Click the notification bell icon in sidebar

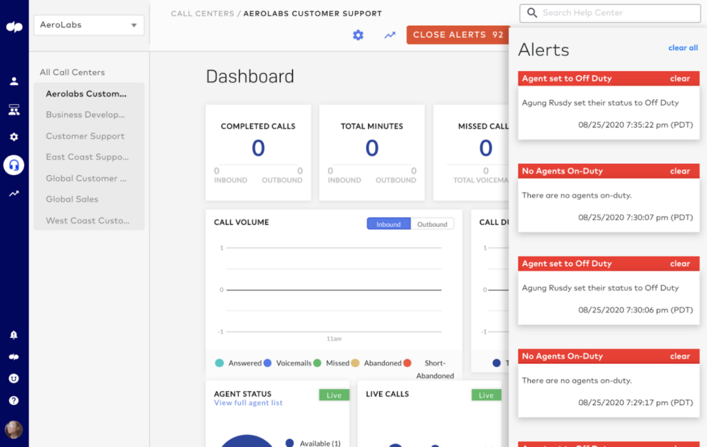(x=14, y=335)
